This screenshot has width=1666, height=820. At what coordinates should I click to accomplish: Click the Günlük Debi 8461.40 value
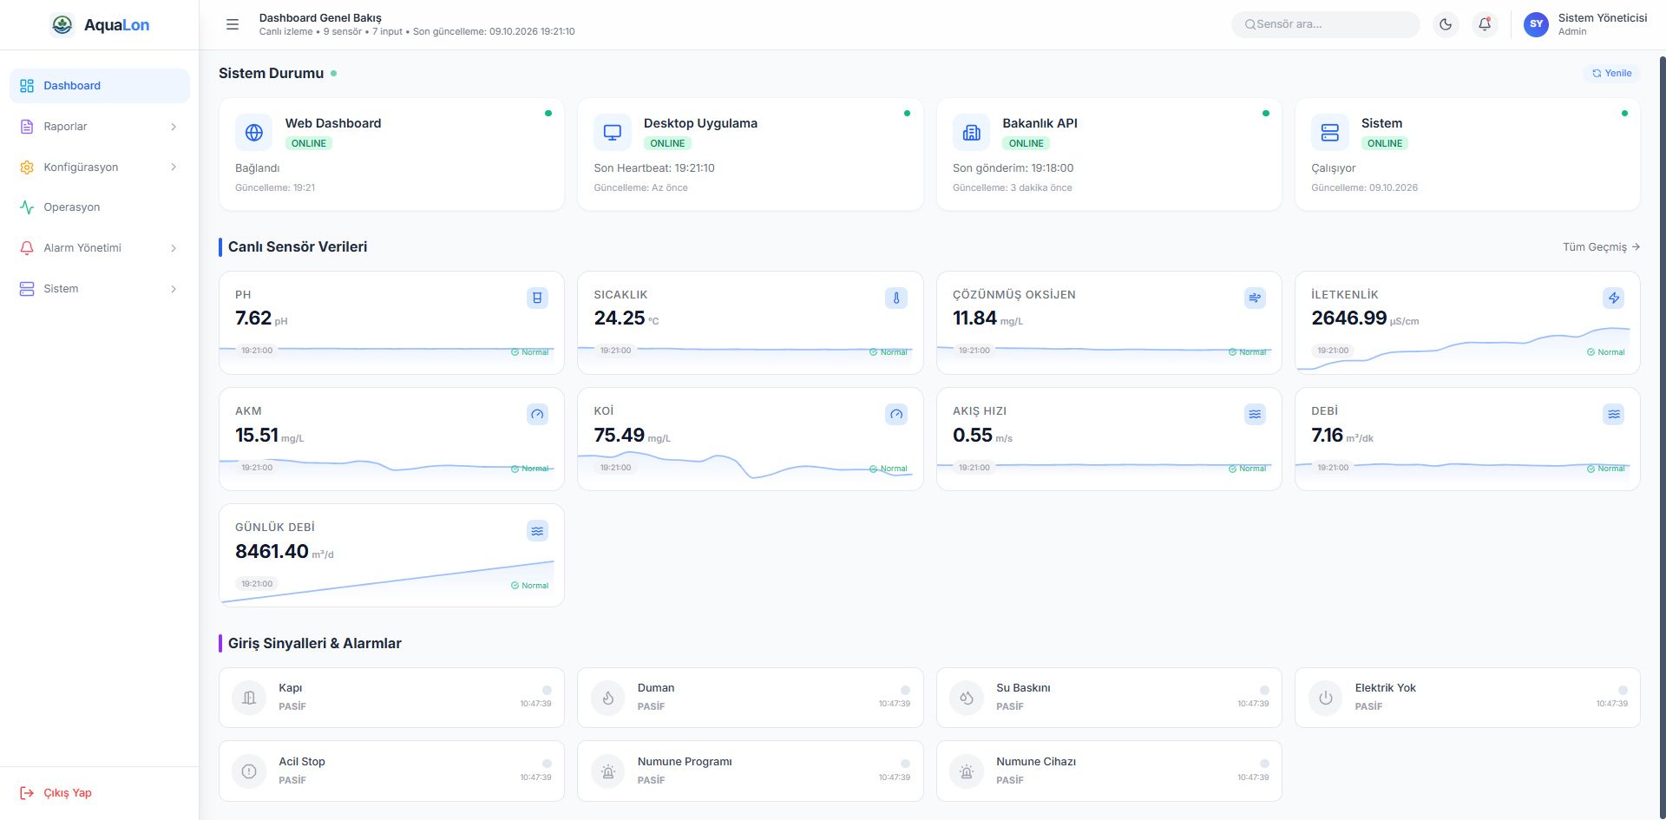click(272, 552)
